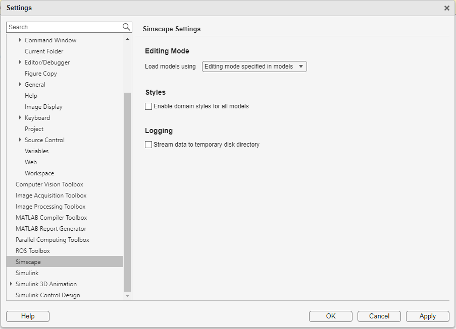456x329 pixels.
Task: Click the search magnifier icon
Action: tap(126, 27)
